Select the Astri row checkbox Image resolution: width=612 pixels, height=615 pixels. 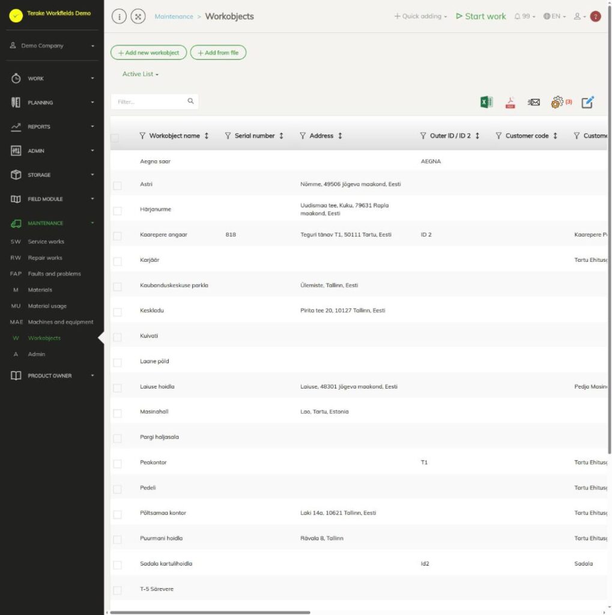pyautogui.click(x=117, y=186)
